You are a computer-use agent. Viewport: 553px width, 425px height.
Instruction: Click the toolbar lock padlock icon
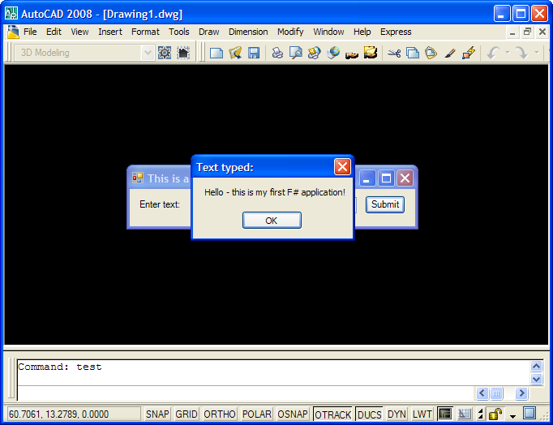pyautogui.click(x=495, y=414)
